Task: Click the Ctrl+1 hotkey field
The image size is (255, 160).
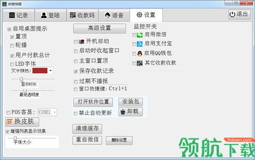Action: click(x=118, y=88)
